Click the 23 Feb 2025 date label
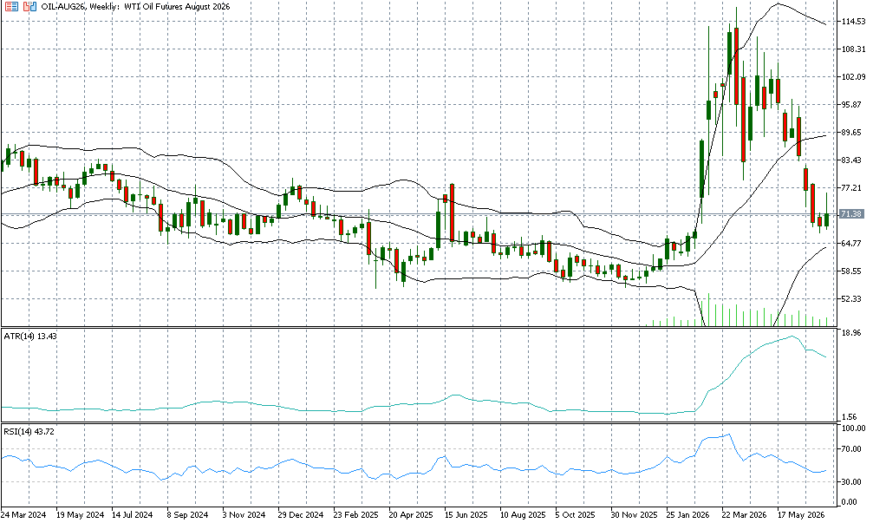This screenshot has height=523, width=873. tap(355, 514)
